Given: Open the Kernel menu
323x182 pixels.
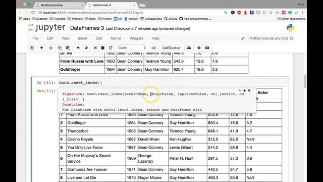Looking at the screenshot, I should tap(116, 38).
